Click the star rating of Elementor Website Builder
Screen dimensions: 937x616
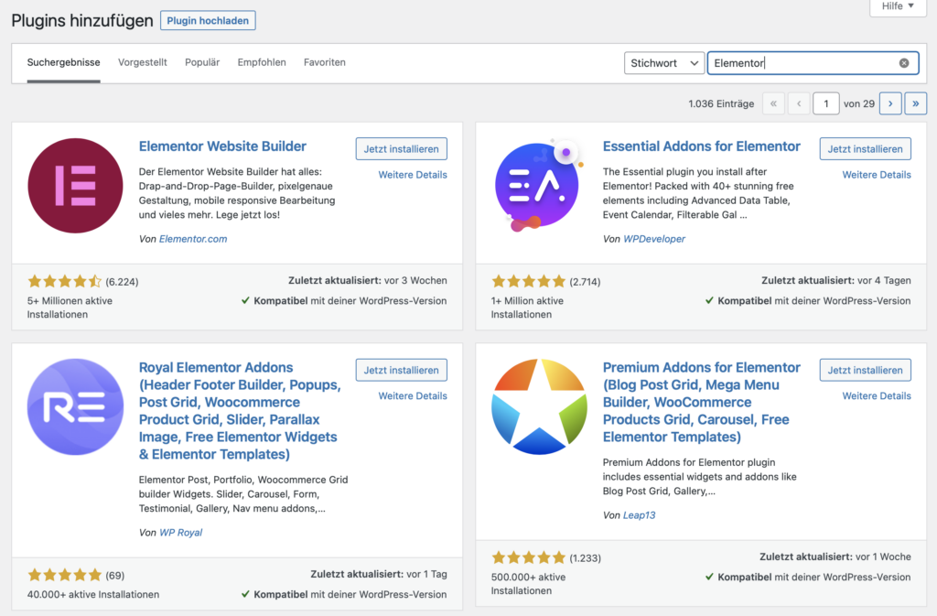coord(65,281)
